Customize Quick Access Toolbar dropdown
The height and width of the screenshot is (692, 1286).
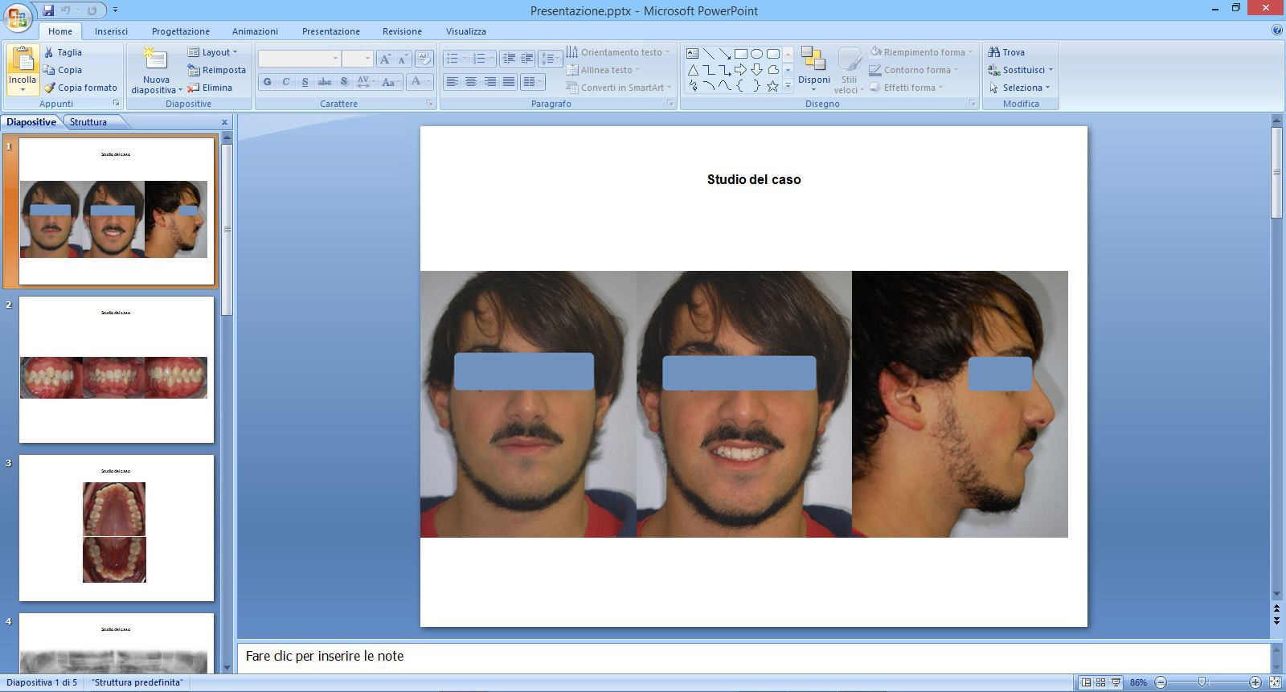coord(115,10)
